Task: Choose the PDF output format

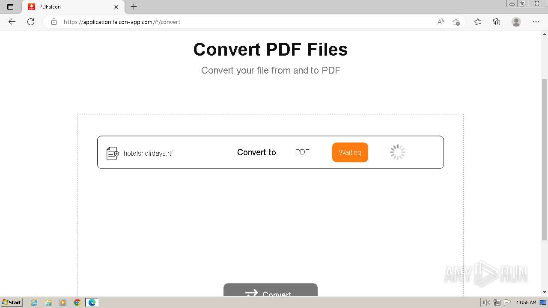Action: click(x=302, y=152)
